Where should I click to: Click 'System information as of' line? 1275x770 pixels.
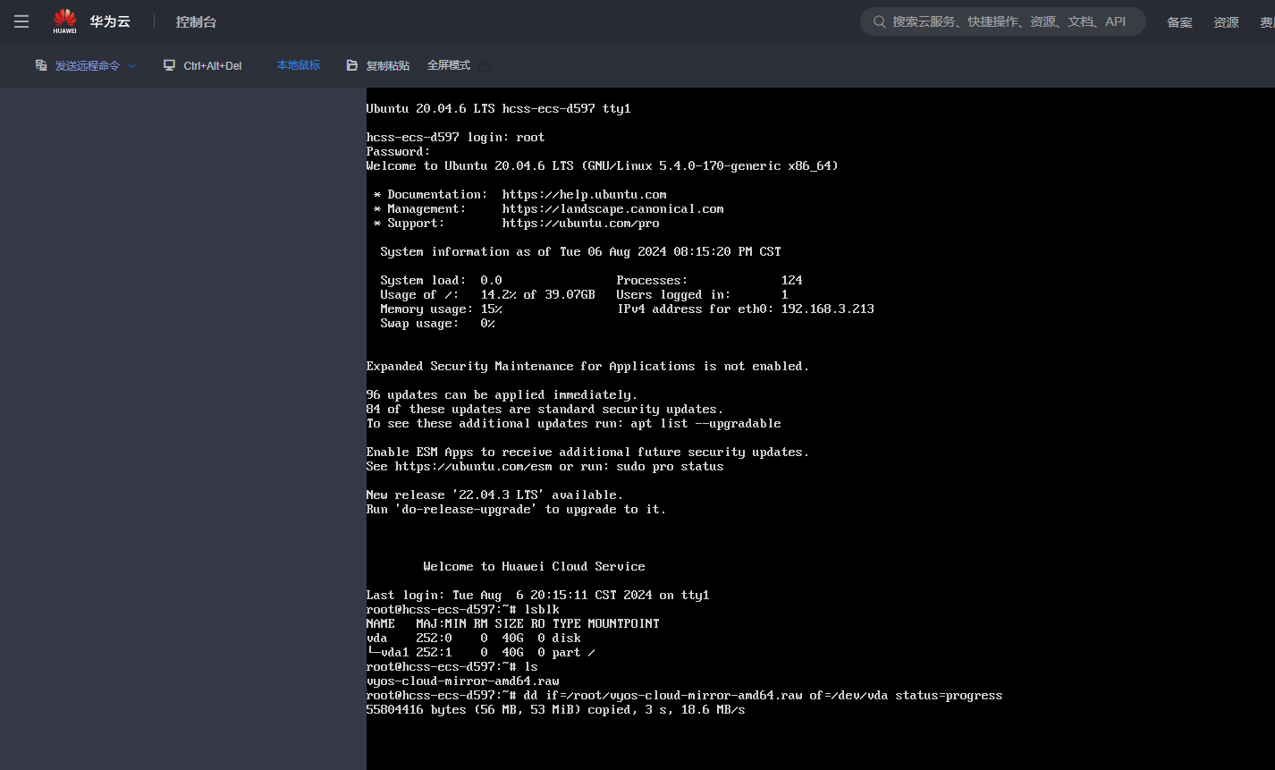(x=580, y=251)
